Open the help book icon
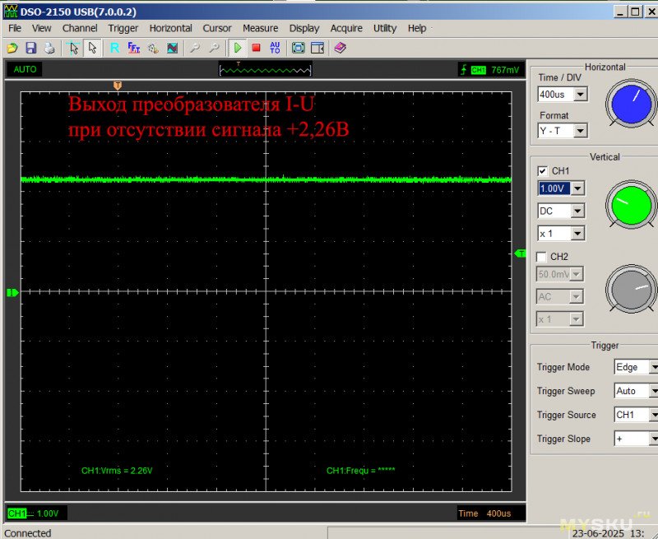The height and width of the screenshot is (539, 658). (x=341, y=49)
